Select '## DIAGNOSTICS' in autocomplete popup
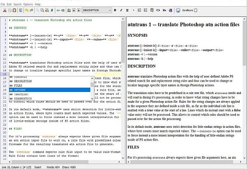 point(49,99)
